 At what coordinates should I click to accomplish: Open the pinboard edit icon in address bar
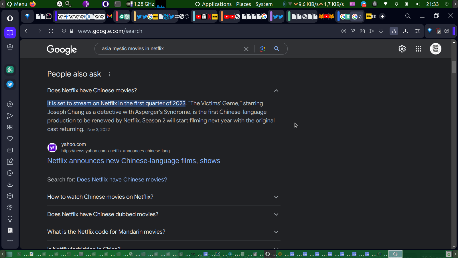353,31
